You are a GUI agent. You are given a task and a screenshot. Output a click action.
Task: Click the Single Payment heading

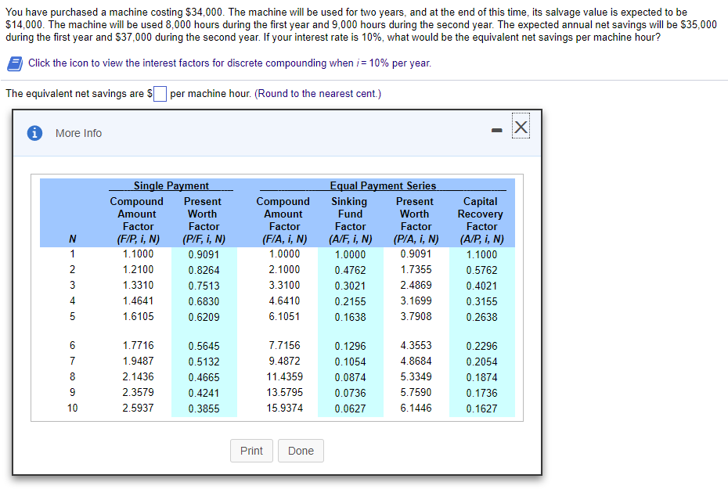click(171, 185)
